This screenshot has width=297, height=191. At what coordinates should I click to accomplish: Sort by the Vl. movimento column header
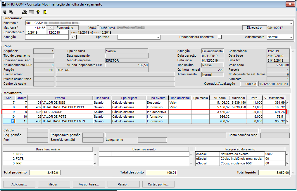click(x=274, y=98)
